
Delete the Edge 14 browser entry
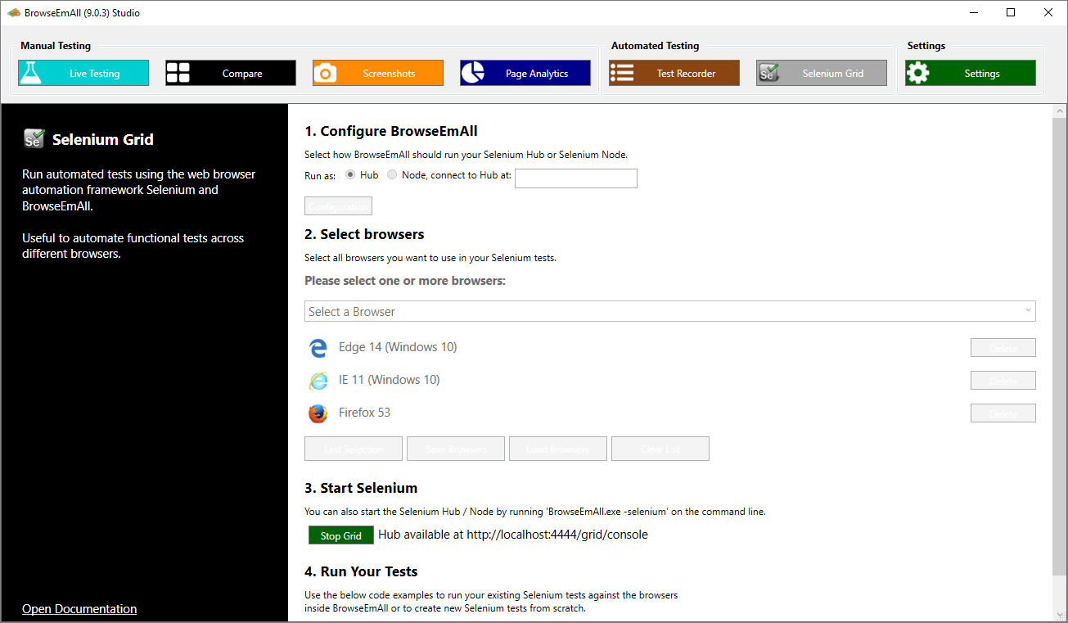point(1003,348)
